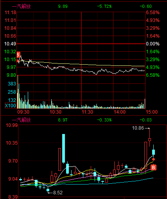The width and height of the screenshot is (167, 199).
Task: Click the 10.32 price axis label
Action: 10,52
